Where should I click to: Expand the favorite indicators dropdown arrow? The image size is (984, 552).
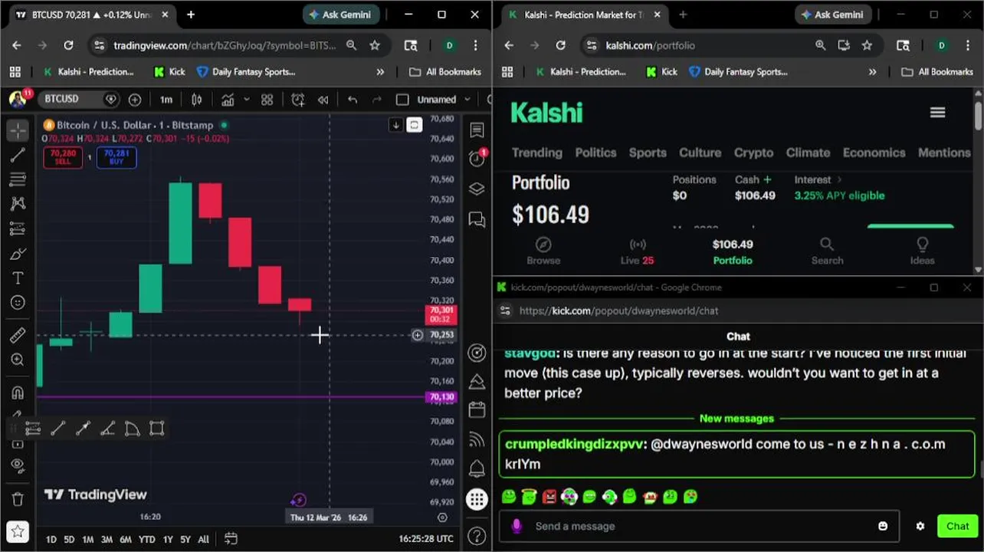click(247, 100)
